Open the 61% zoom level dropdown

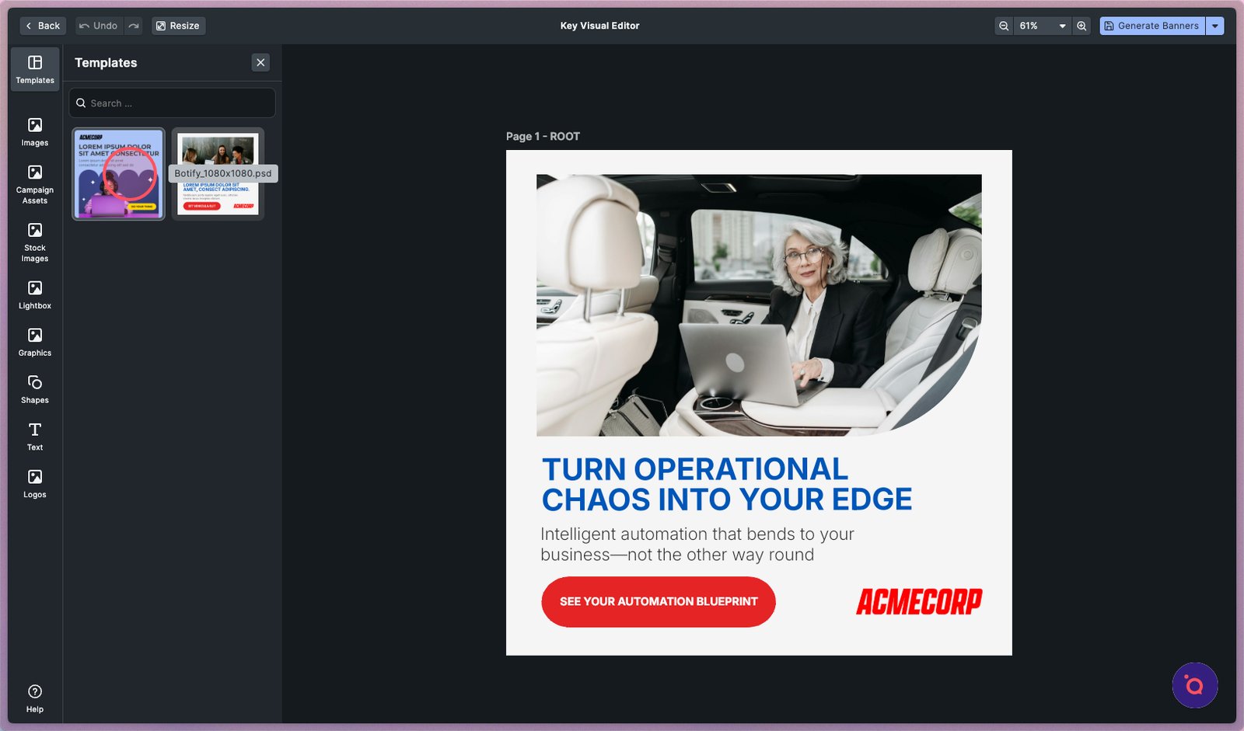pos(1043,26)
